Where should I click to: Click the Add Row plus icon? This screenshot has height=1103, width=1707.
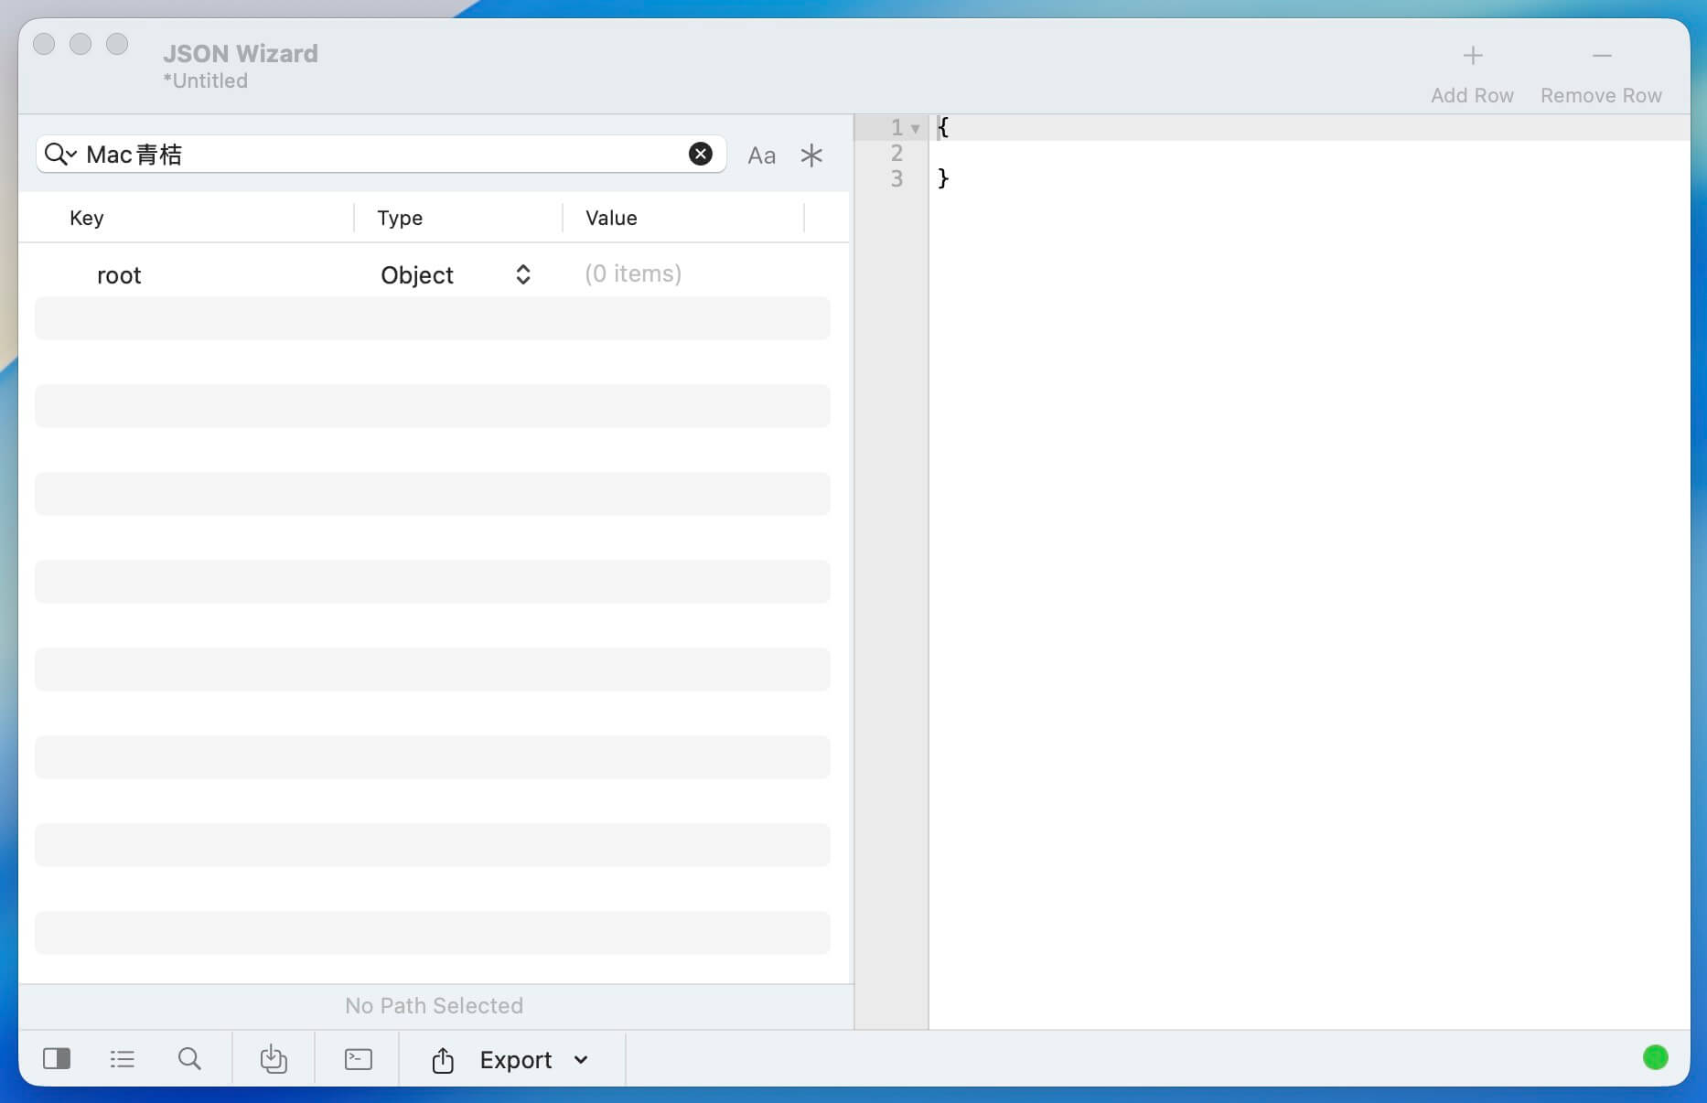pos(1472,56)
